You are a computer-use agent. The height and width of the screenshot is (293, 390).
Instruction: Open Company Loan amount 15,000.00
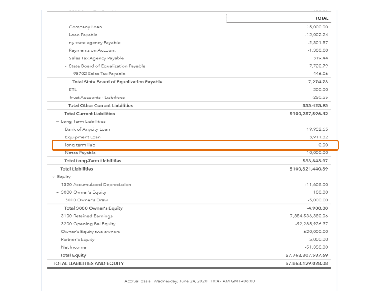pos(318,27)
